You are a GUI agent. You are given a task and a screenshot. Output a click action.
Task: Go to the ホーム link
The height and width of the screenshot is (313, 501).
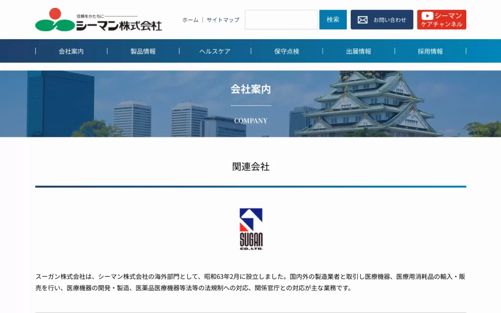pos(190,20)
